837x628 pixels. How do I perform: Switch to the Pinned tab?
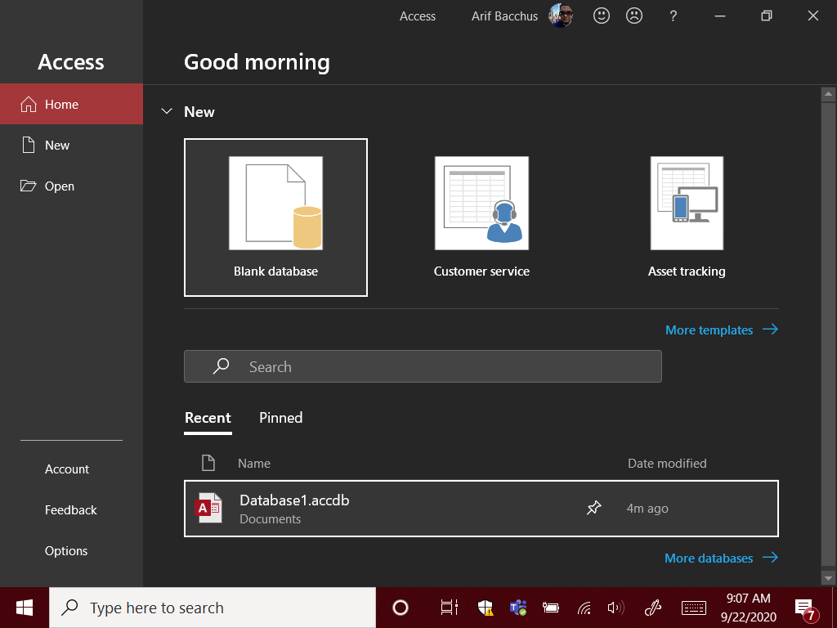tap(280, 418)
